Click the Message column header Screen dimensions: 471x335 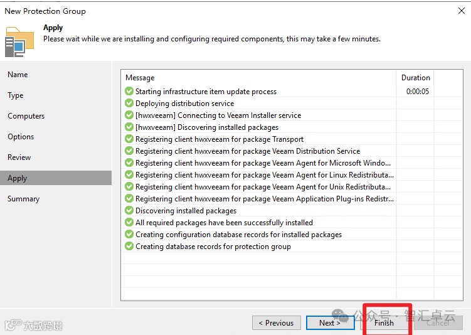(x=140, y=78)
